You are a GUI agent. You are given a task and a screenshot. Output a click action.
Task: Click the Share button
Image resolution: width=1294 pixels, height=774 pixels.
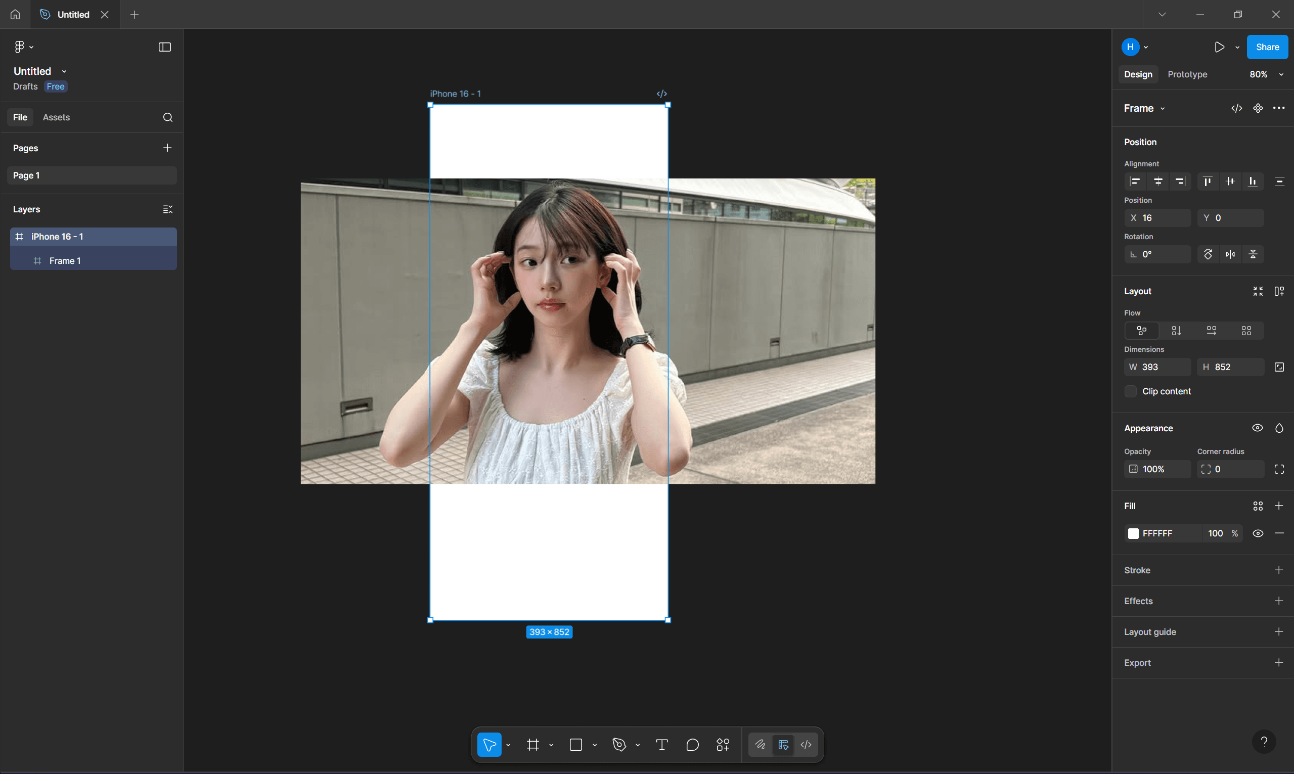1267,47
